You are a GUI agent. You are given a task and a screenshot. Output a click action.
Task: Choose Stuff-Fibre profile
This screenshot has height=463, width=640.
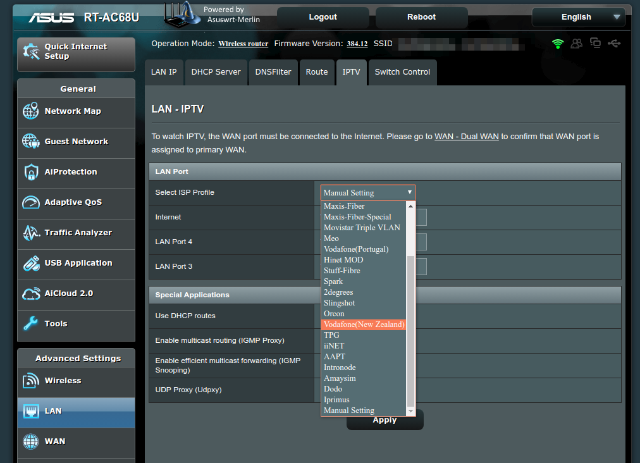[x=363, y=271]
